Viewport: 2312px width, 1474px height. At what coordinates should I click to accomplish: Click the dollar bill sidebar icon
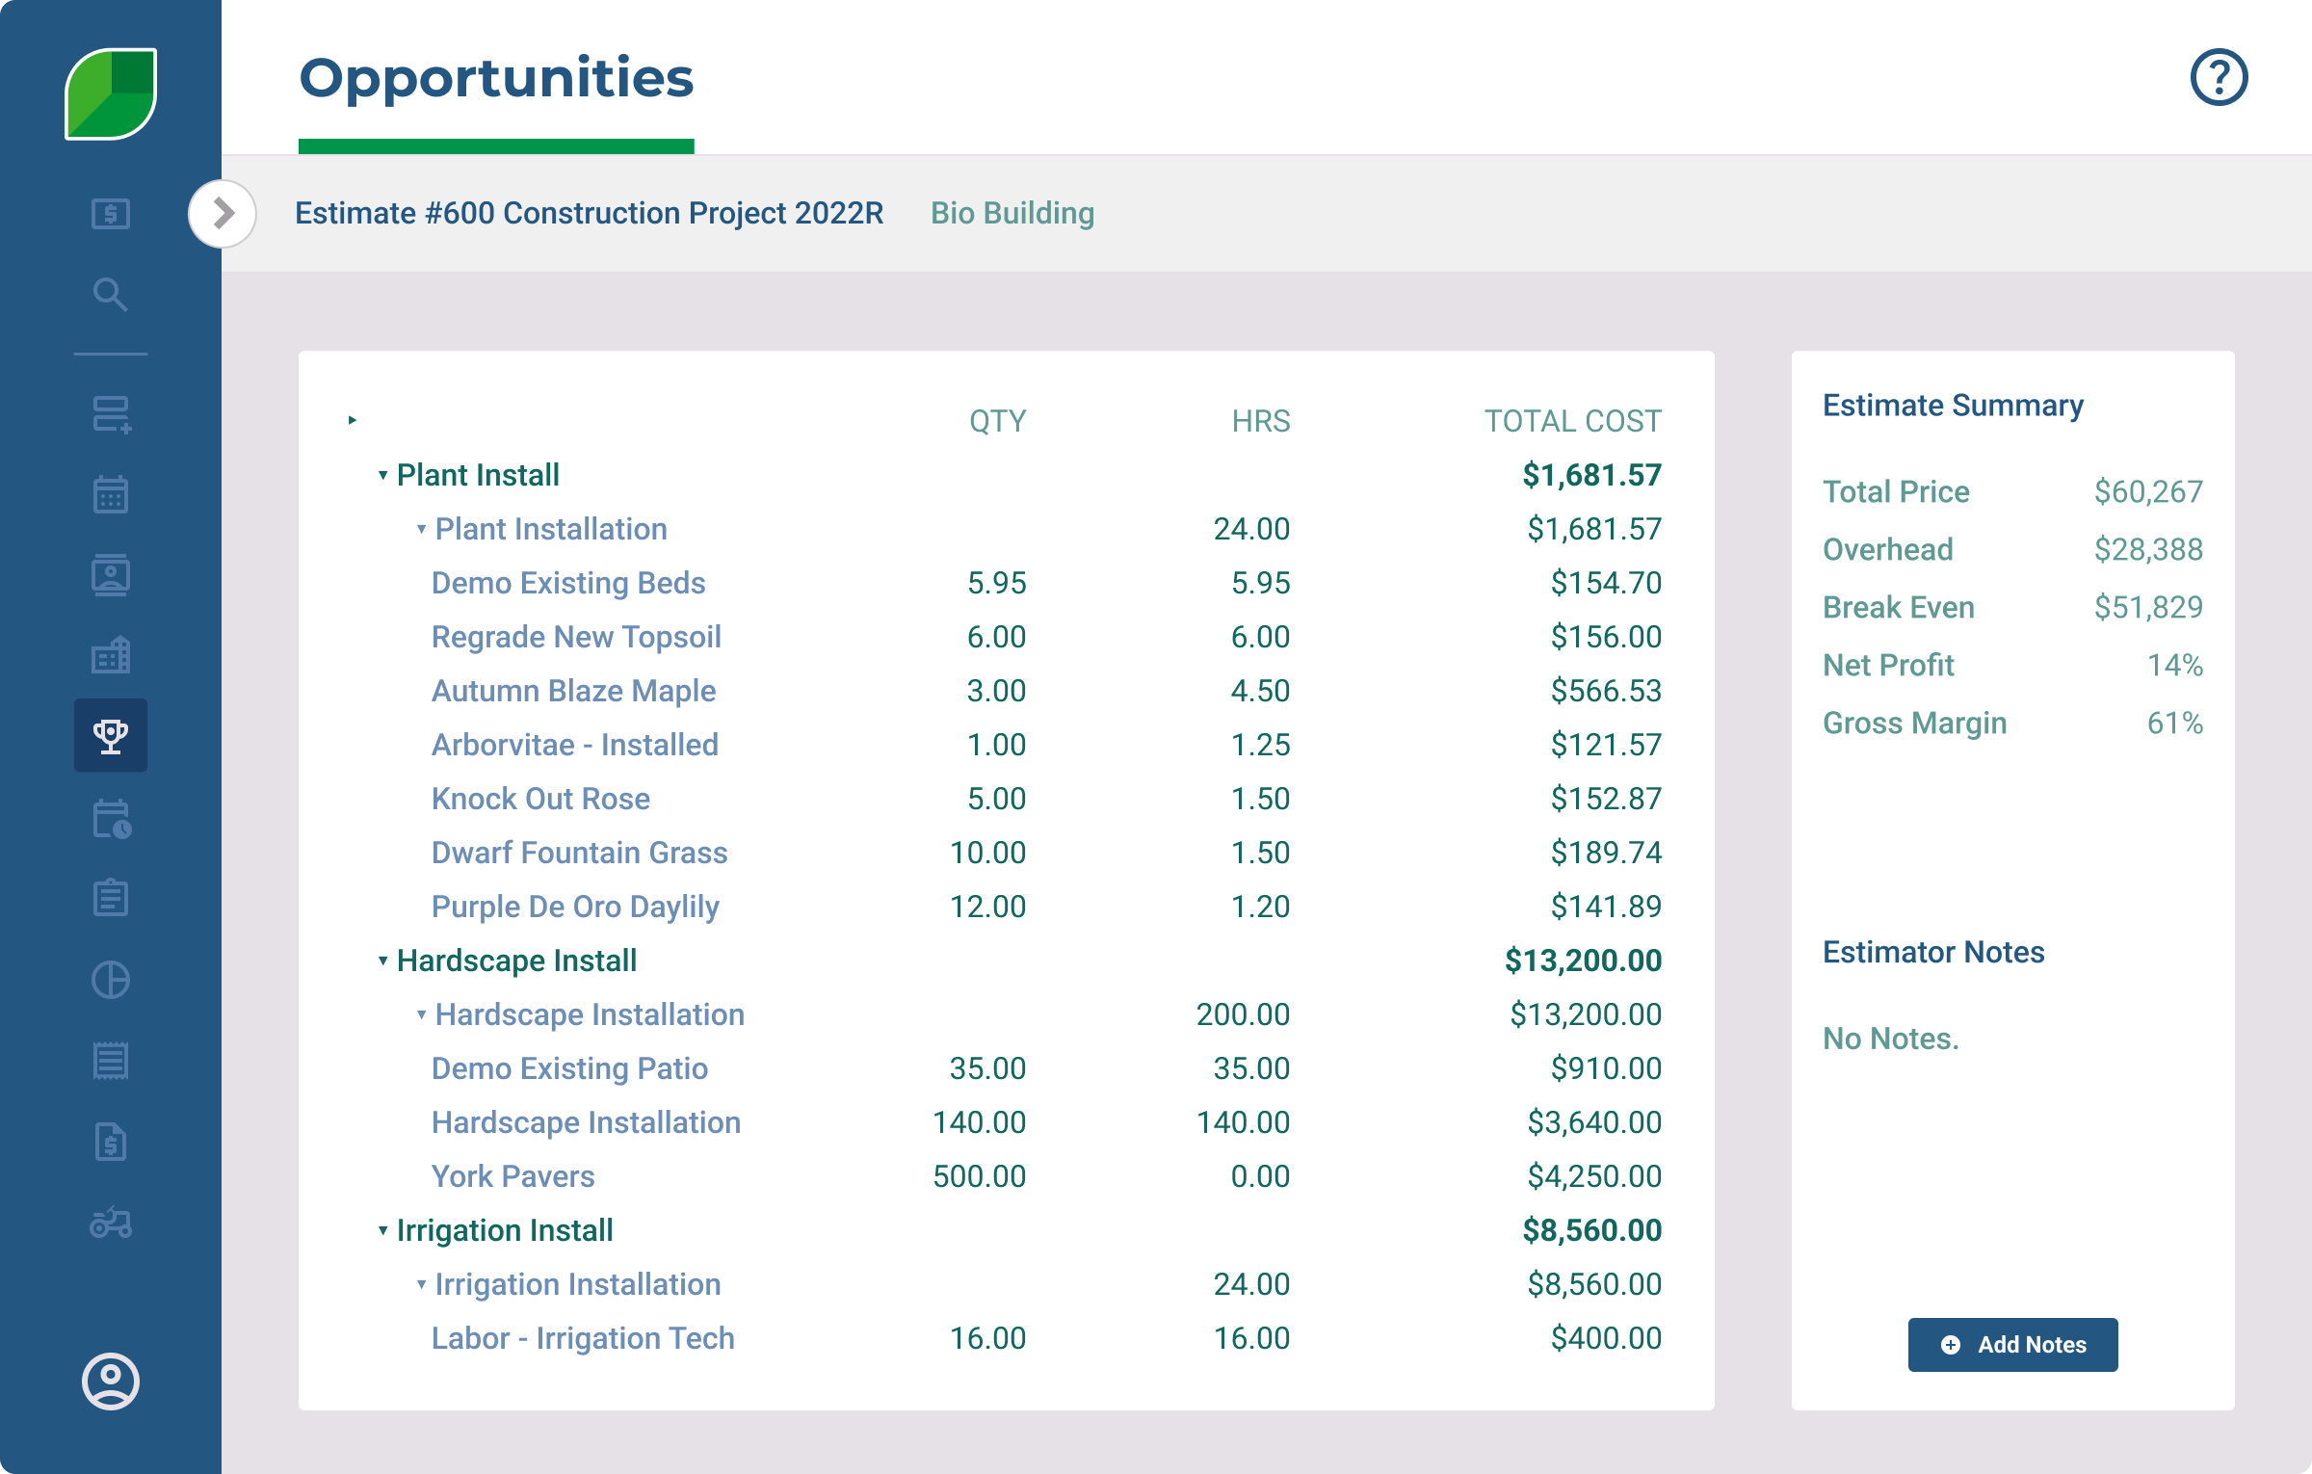(x=111, y=214)
